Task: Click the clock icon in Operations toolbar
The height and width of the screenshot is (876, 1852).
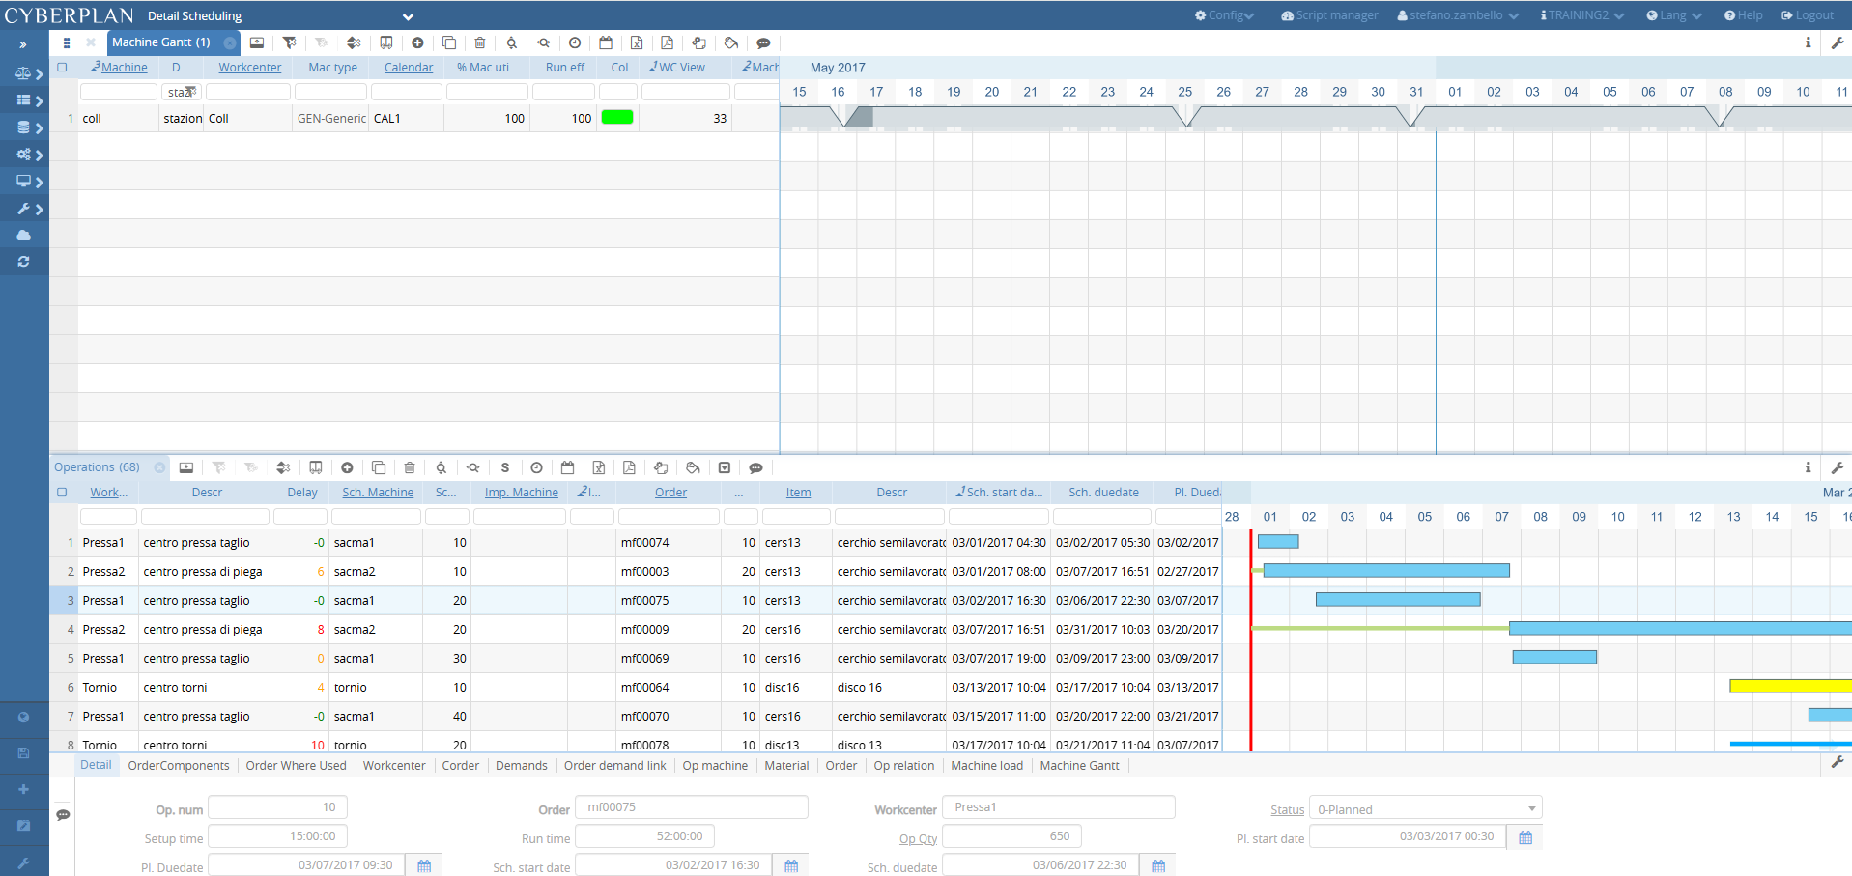Action: [x=537, y=467]
